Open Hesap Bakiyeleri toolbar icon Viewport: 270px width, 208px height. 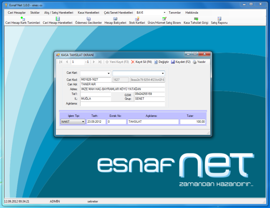coord(115,21)
